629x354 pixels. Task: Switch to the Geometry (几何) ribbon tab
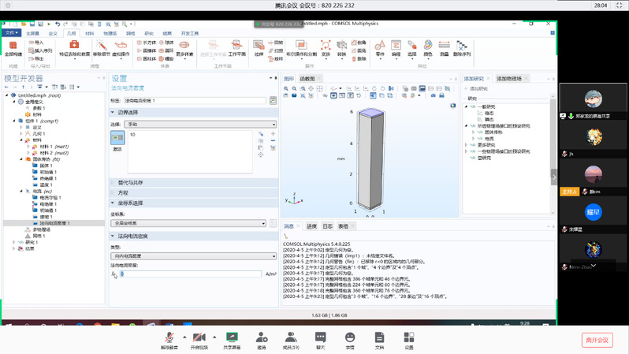click(72, 33)
